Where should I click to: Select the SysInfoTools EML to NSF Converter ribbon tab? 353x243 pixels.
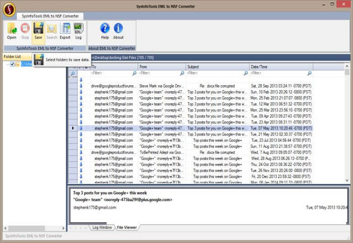(50, 16)
